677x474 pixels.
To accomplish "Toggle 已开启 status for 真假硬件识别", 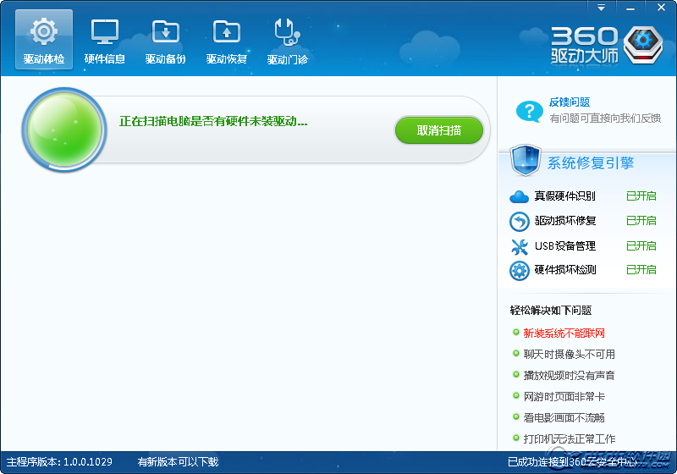I will pyautogui.click(x=641, y=196).
